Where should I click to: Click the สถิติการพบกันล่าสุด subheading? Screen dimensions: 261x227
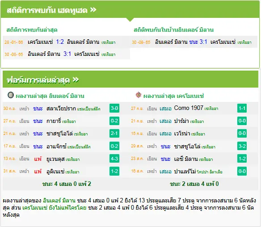(32, 30)
